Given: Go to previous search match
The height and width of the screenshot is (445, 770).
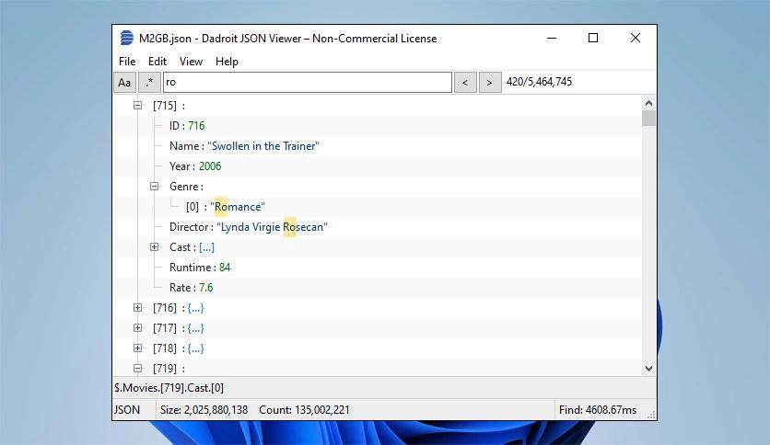Looking at the screenshot, I should pyautogui.click(x=465, y=83).
